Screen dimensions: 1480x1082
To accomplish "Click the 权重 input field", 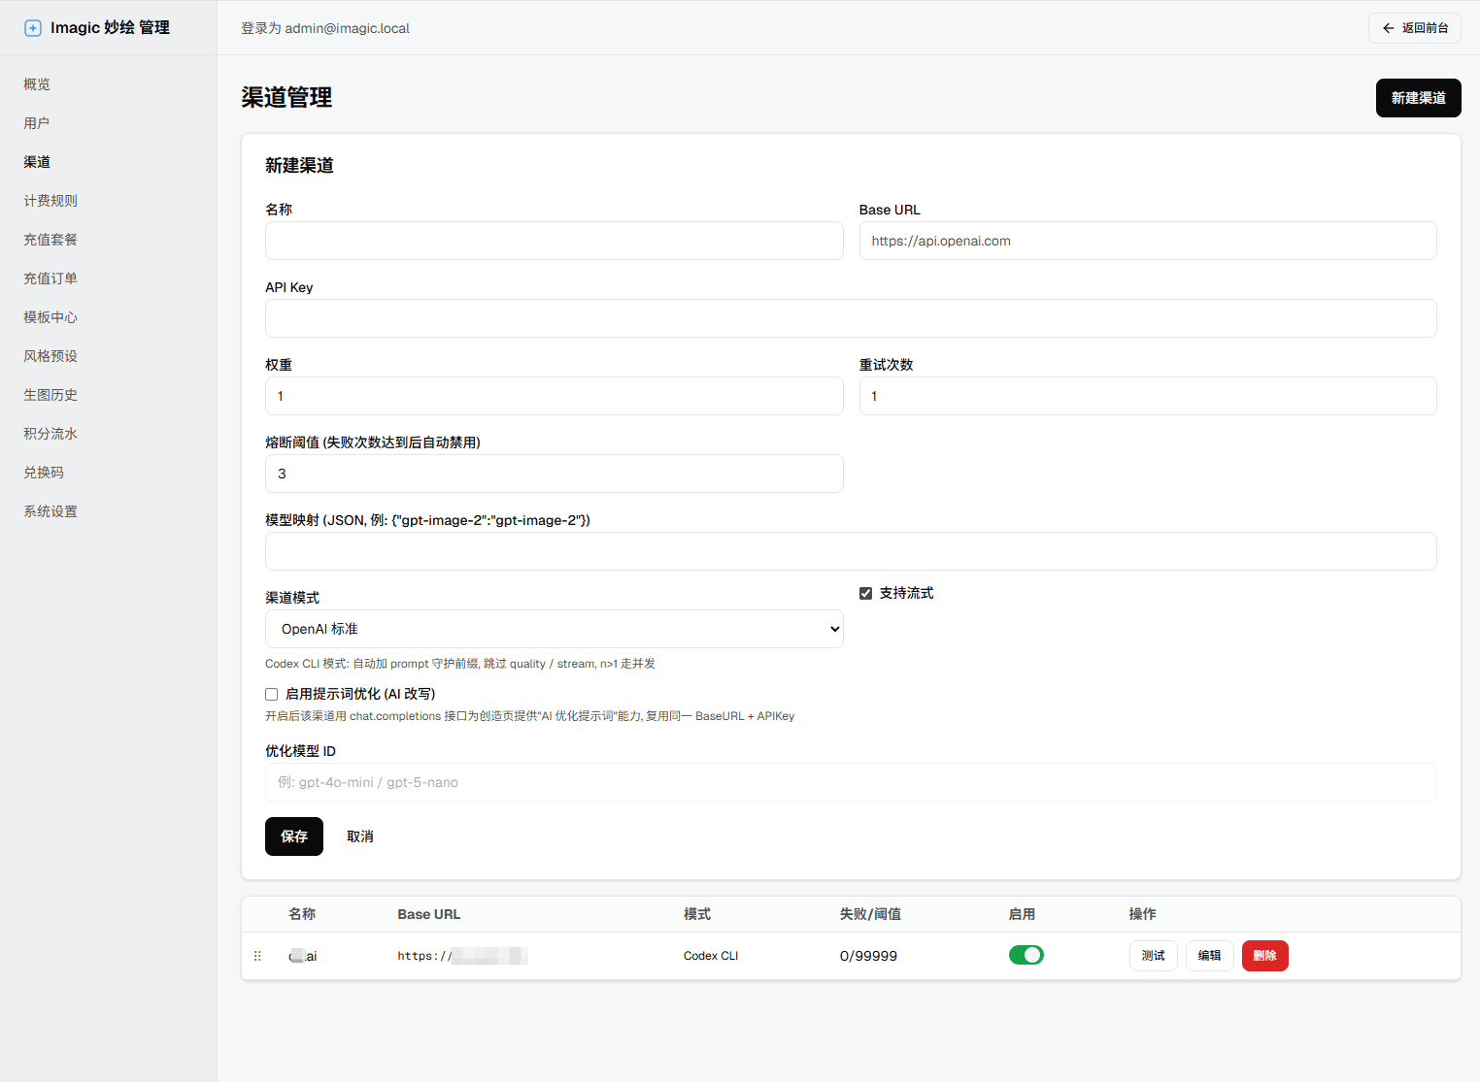I will click(555, 396).
